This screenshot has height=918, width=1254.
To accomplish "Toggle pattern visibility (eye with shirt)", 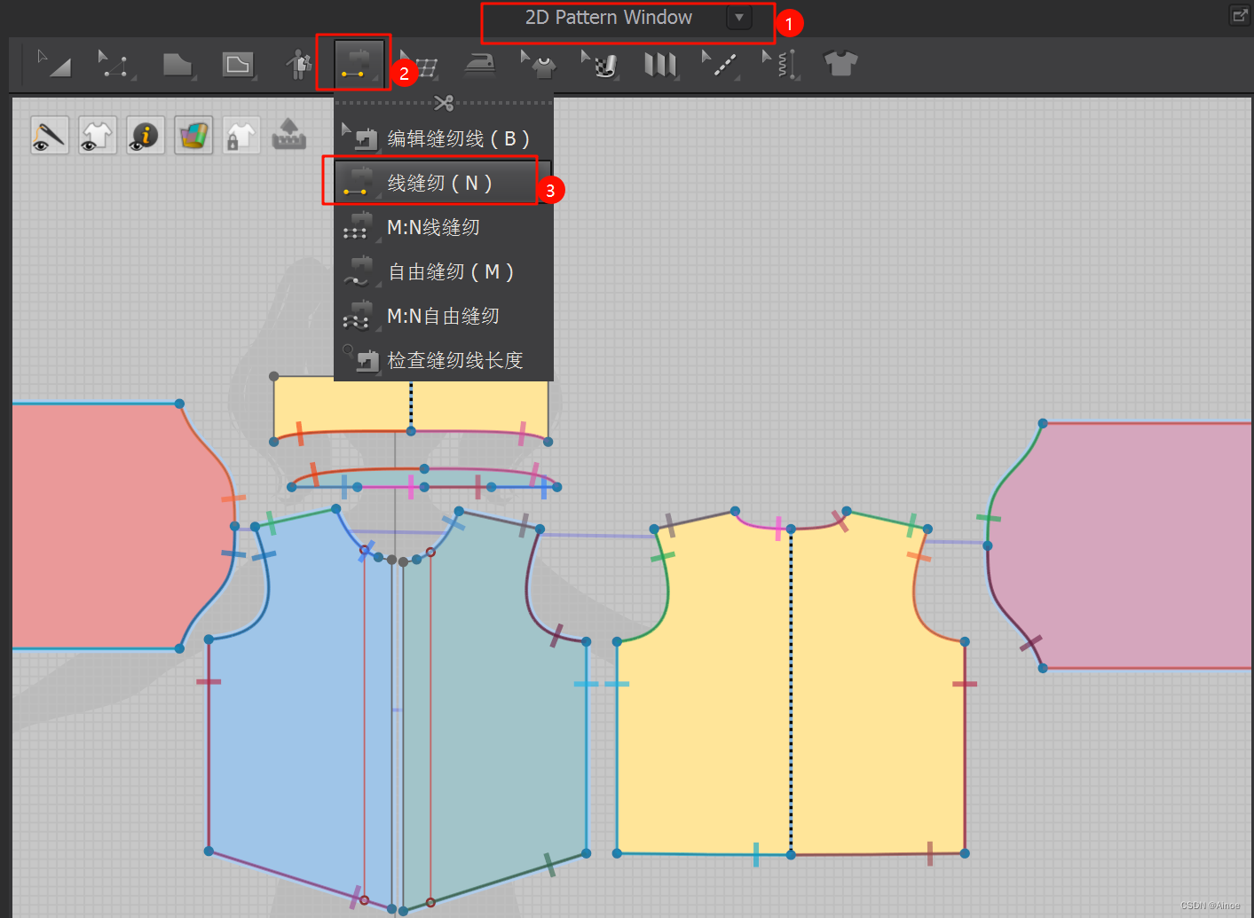I will click(98, 136).
